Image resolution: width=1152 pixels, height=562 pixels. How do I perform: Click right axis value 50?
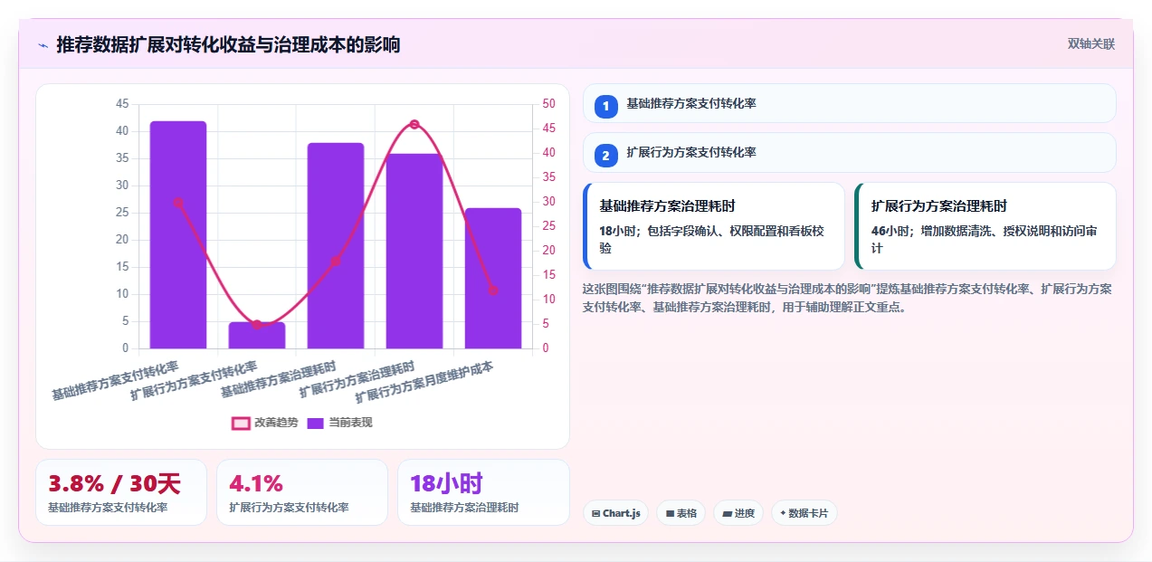(x=548, y=104)
